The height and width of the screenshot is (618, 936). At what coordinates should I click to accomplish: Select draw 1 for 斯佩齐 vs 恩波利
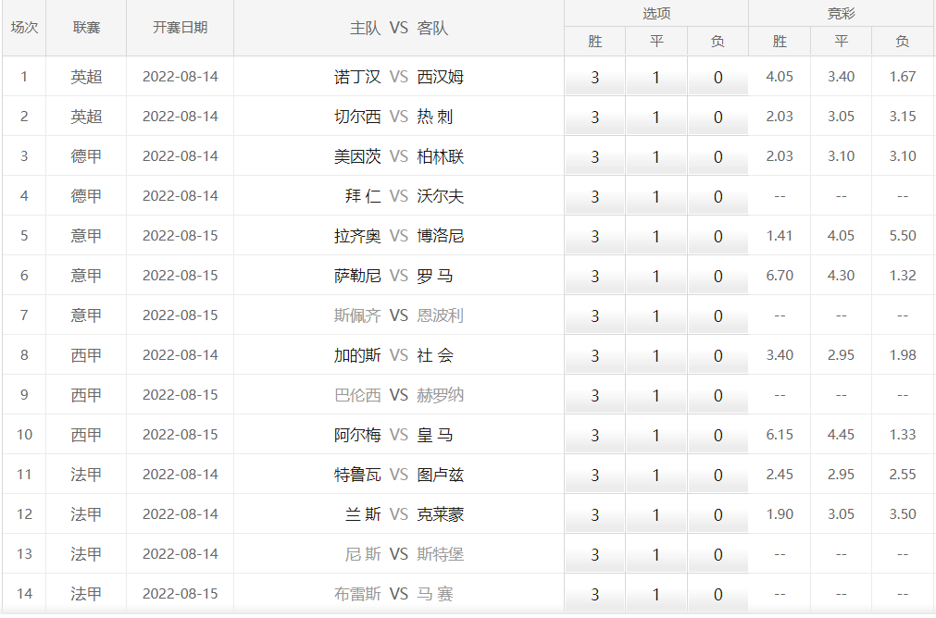(656, 315)
